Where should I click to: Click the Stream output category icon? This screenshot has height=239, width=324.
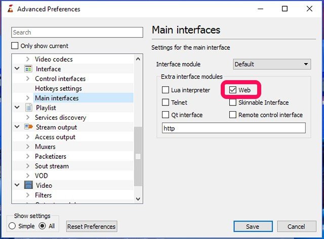pyautogui.click(x=28, y=127)
